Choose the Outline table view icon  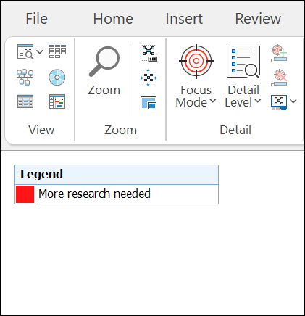(x=25, y=101)
